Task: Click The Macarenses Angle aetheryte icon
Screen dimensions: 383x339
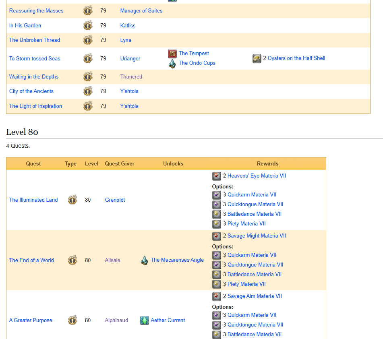Action: coord(144,260)
